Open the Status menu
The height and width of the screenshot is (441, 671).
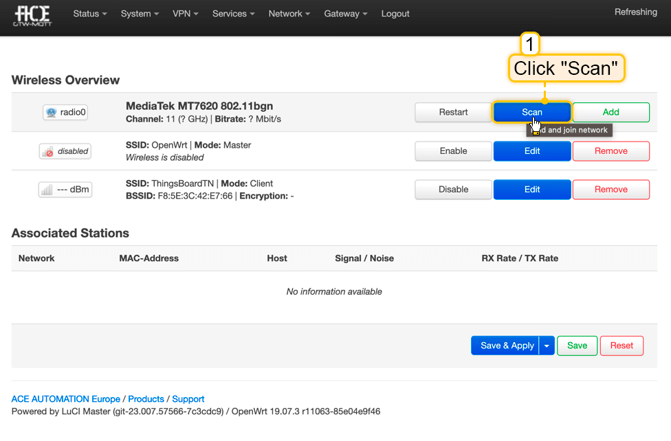[90, 14]
